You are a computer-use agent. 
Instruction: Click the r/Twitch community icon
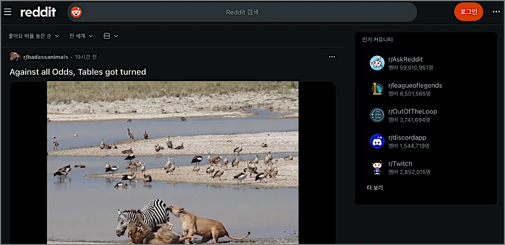(377, 167)
